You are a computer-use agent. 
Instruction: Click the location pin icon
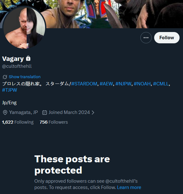[5, 112]
